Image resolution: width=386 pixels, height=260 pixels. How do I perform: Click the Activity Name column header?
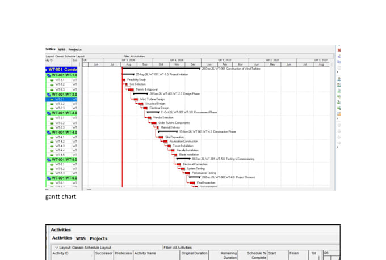156,255
